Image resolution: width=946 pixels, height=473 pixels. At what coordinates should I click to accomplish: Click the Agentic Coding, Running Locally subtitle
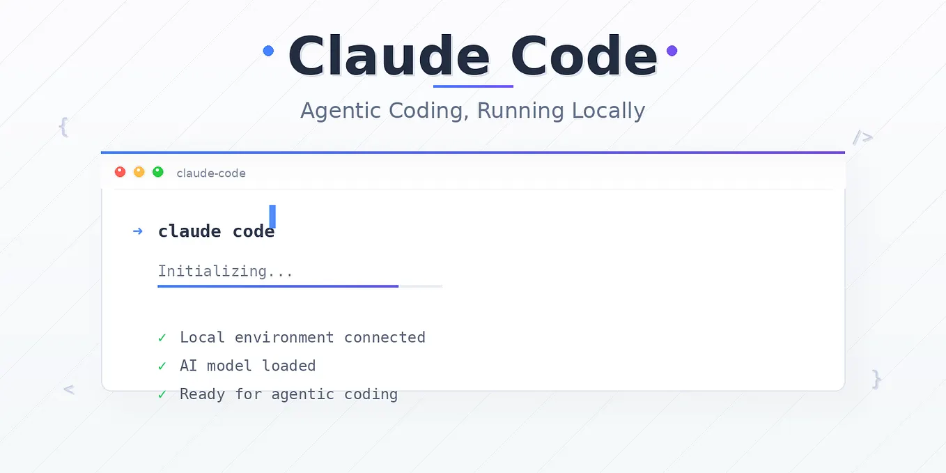tap(473, 111)
